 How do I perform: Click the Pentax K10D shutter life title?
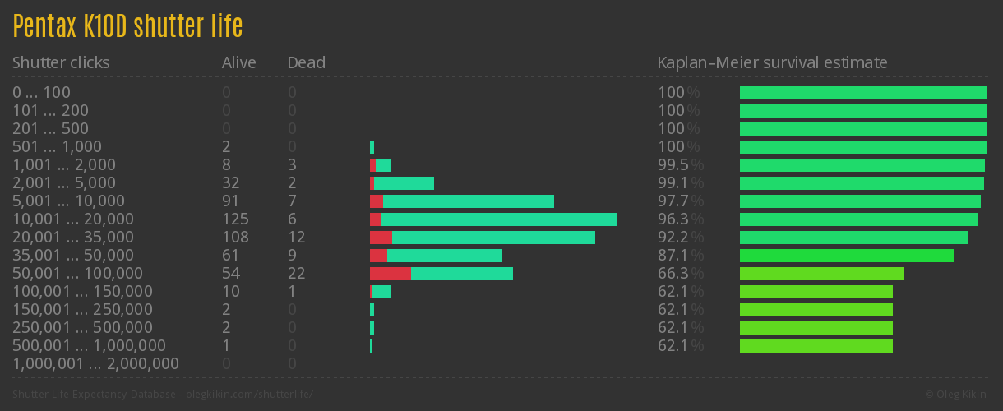127,27
